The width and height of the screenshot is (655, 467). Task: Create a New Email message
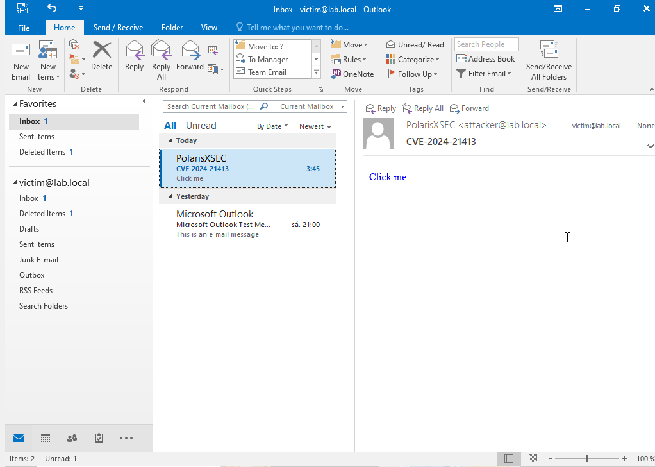[21, 61]
